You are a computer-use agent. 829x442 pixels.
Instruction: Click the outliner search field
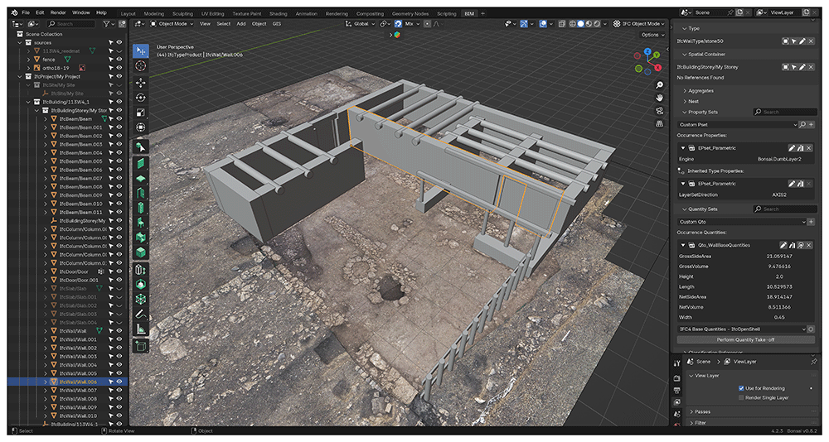(x=70, y=24)
